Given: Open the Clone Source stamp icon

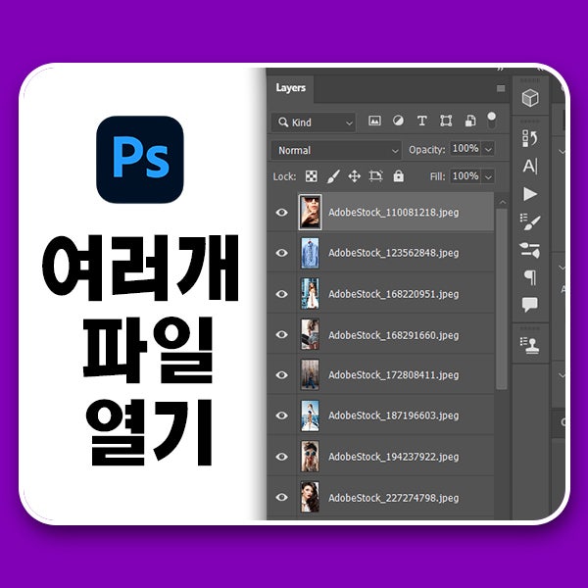Looking at the screenshot, I should [x=529, y=345].
